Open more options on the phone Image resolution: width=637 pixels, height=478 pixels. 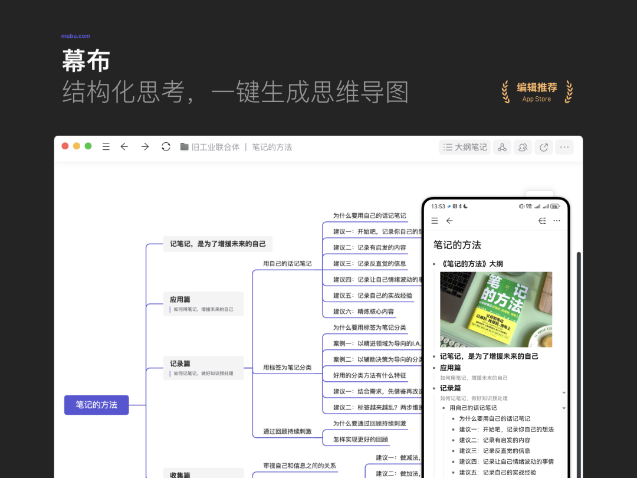(557, 221)
